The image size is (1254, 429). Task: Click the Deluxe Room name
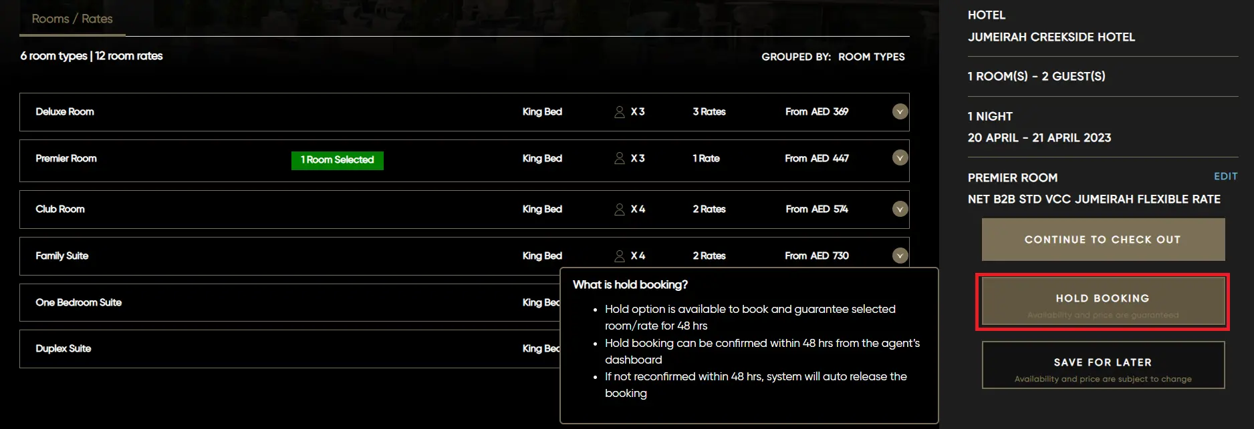[x=65, y=112]
